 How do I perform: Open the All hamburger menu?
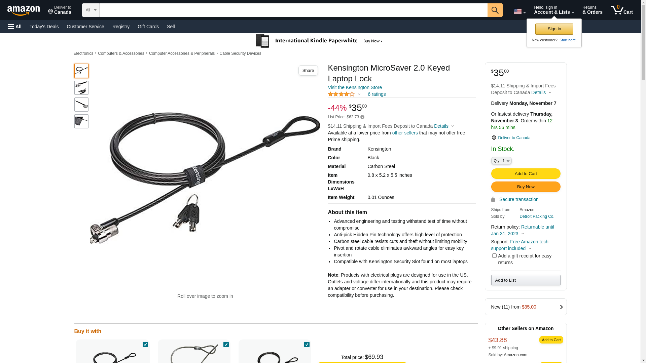15,27
